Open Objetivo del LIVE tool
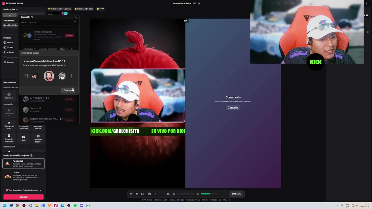 (9, 125)
